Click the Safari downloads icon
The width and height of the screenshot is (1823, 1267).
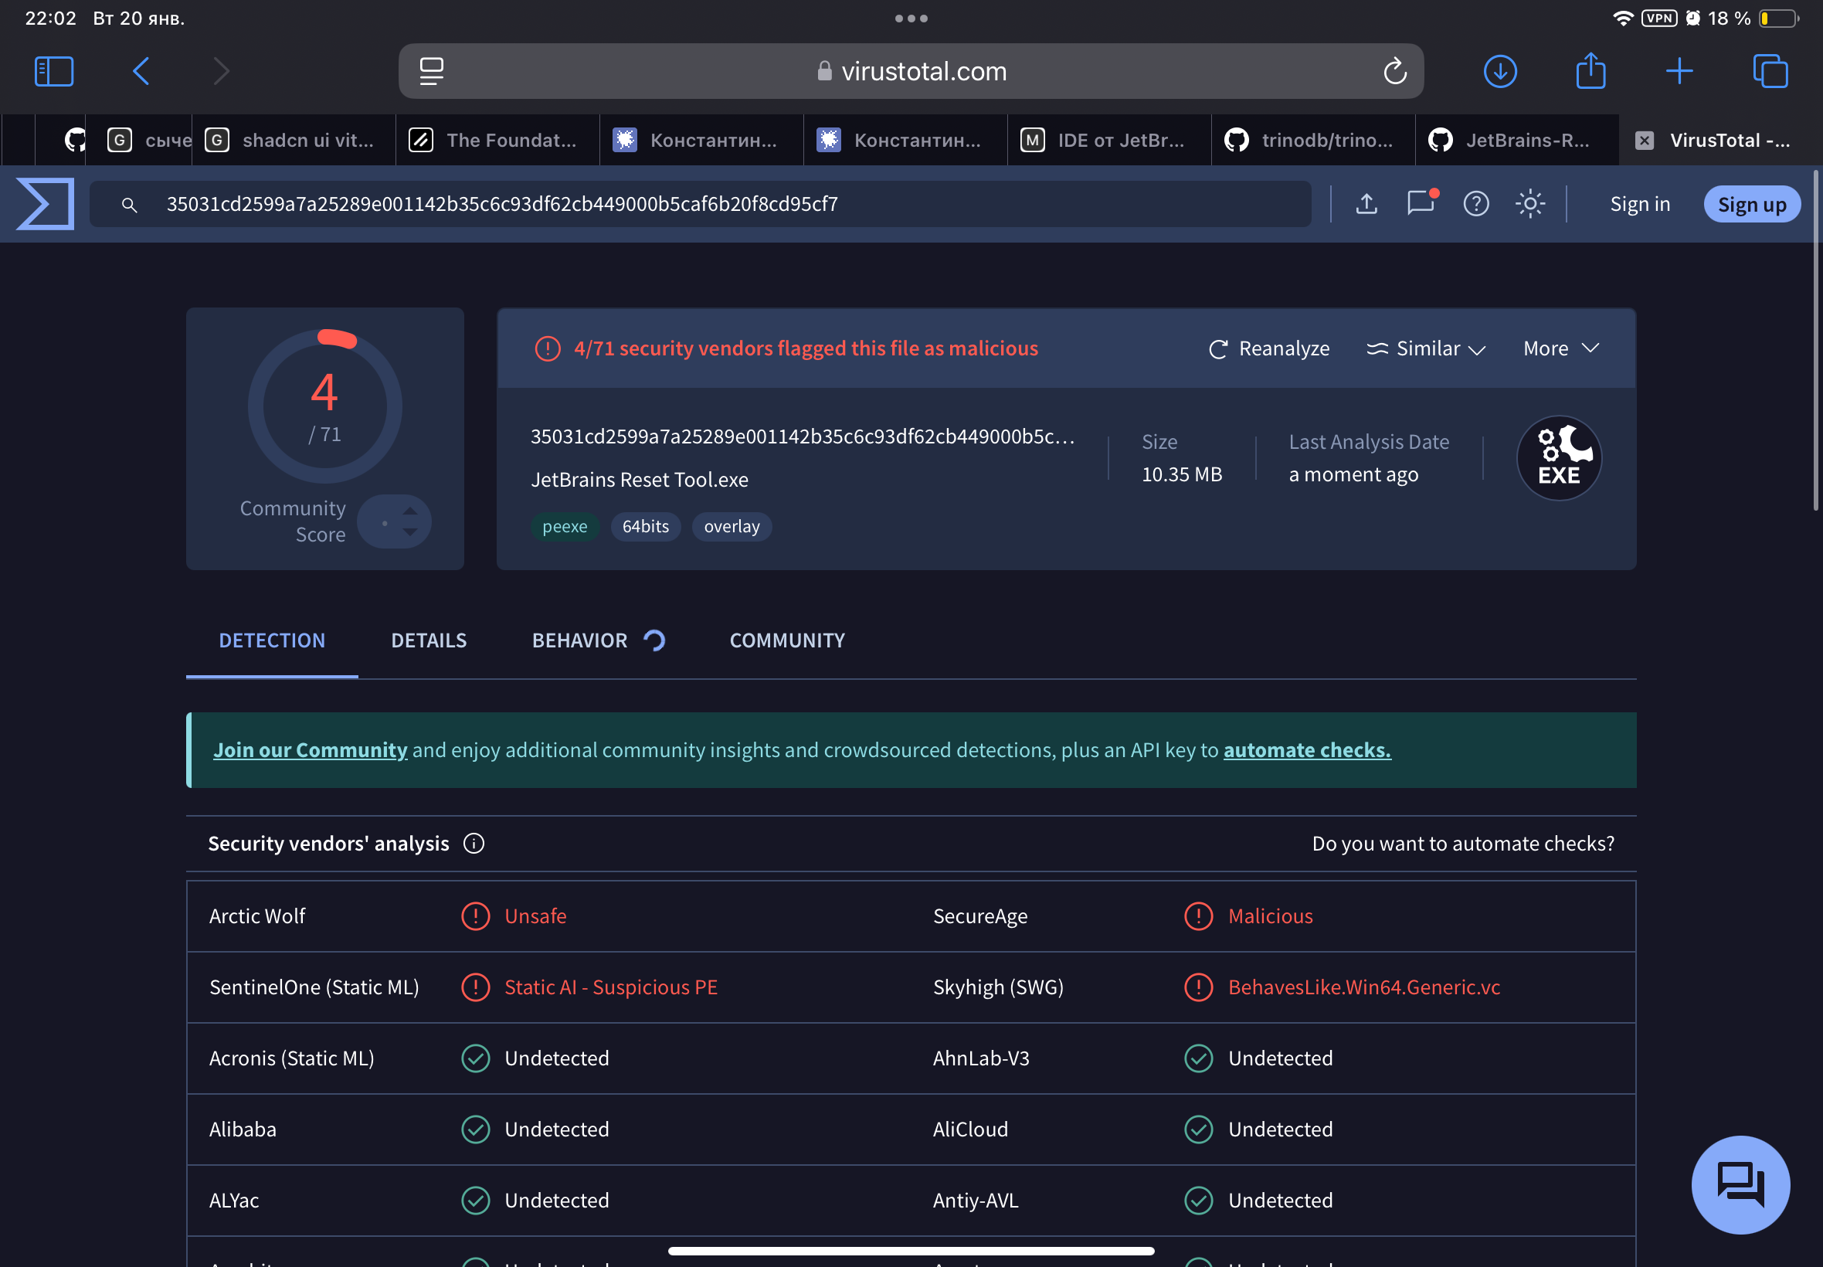pyautogui.click(x=1499, y=71)
